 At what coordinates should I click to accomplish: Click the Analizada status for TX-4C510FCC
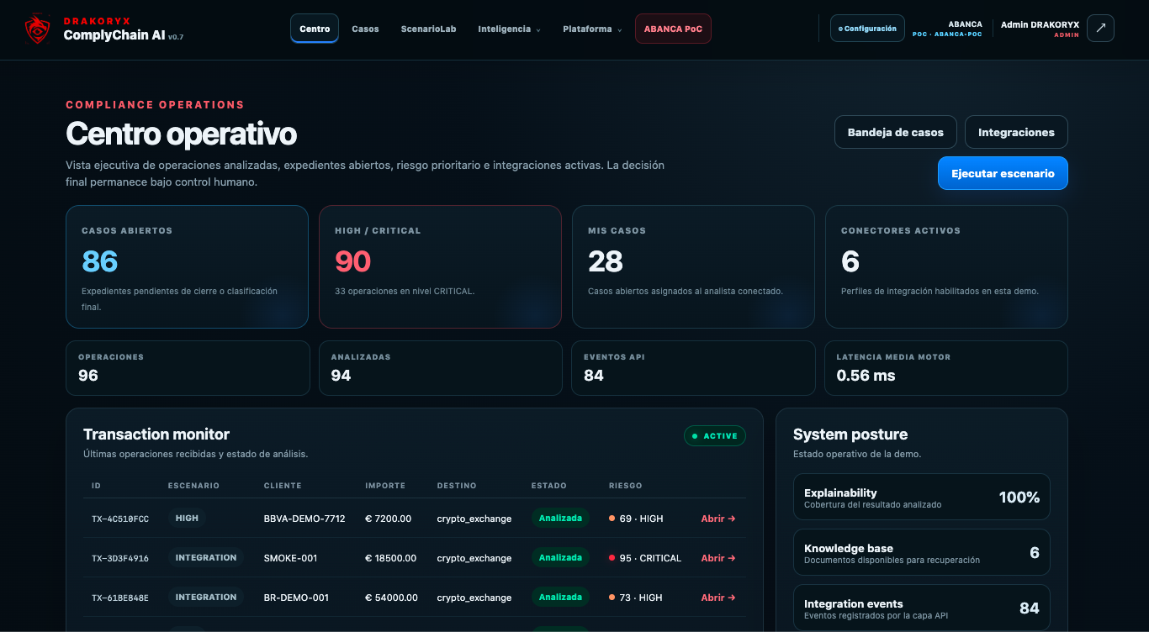tap(560, 518)
